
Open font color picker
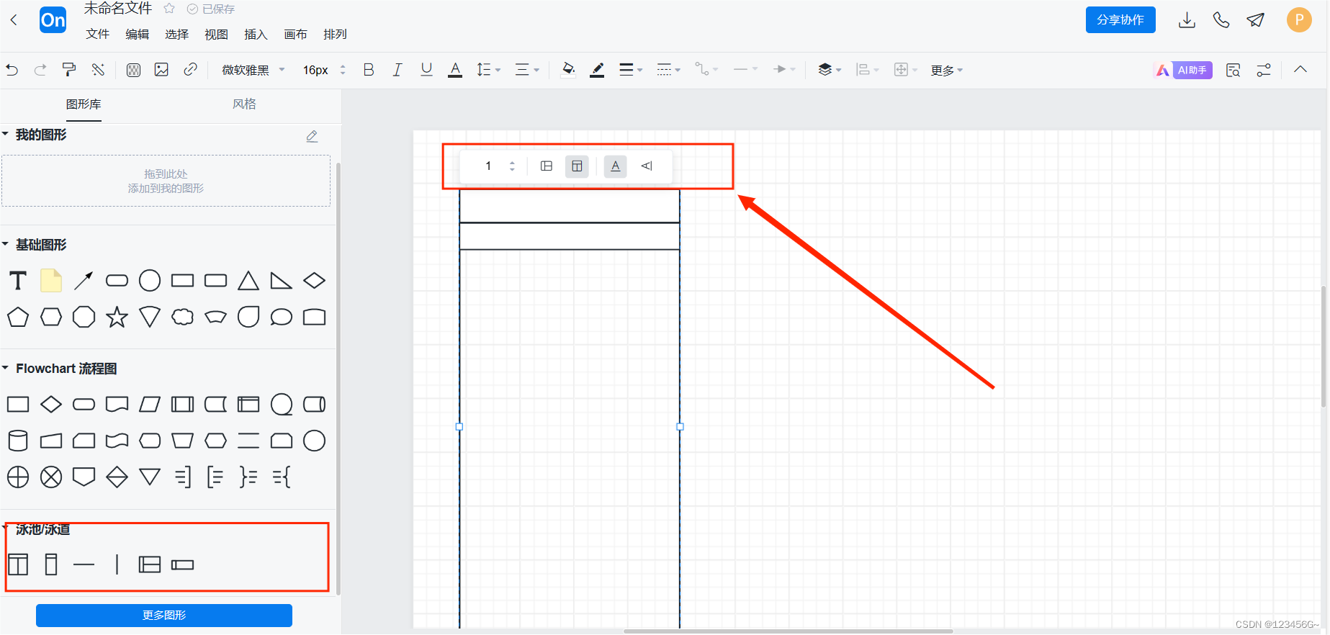455,70
